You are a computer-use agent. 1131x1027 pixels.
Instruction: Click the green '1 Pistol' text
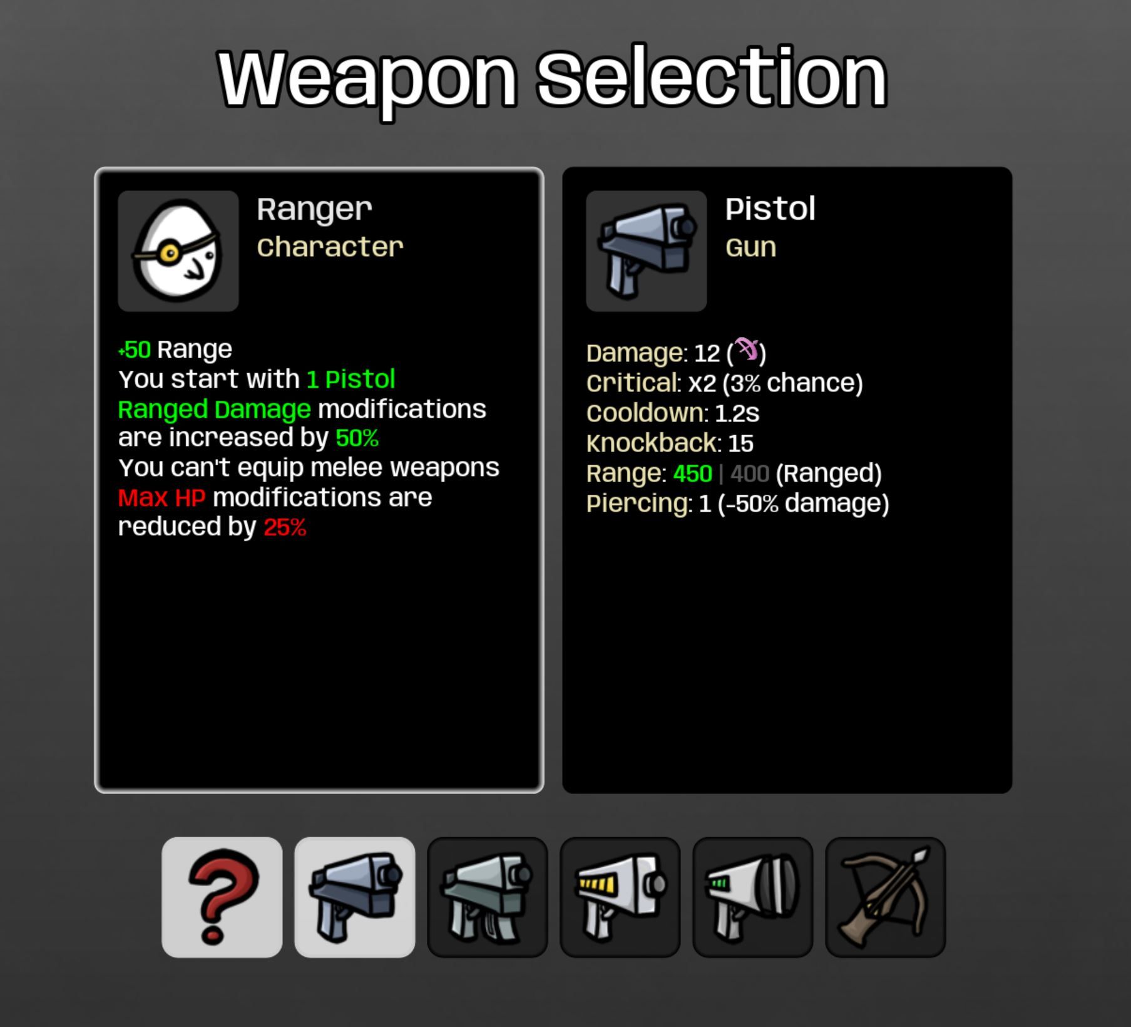click(x=351, y=379)
